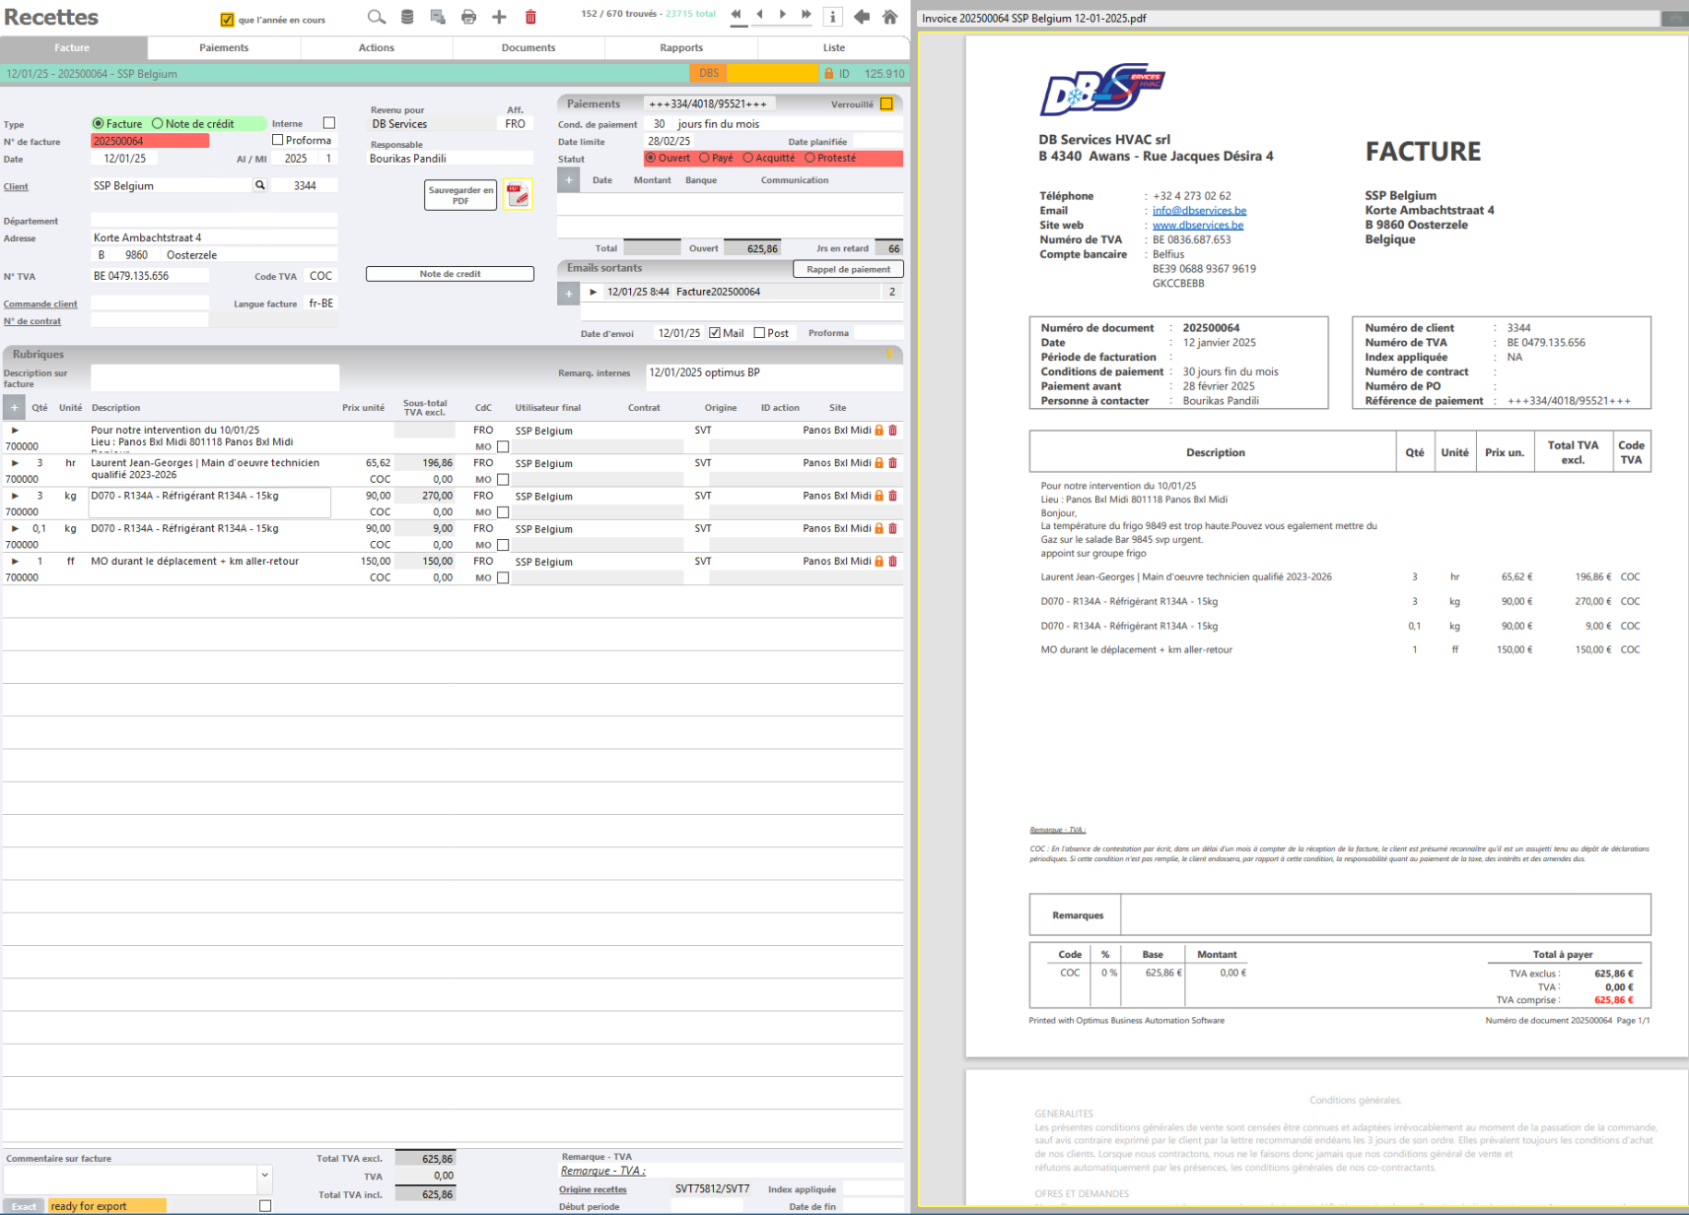Click the N° de facture field 202500064
Viewport: 1689px width, 1215px height.
(x=150, y=141)
